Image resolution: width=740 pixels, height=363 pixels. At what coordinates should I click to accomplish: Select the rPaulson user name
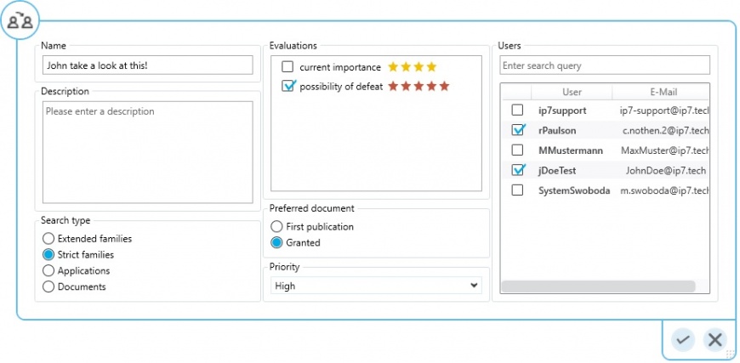tap(557, 131)
